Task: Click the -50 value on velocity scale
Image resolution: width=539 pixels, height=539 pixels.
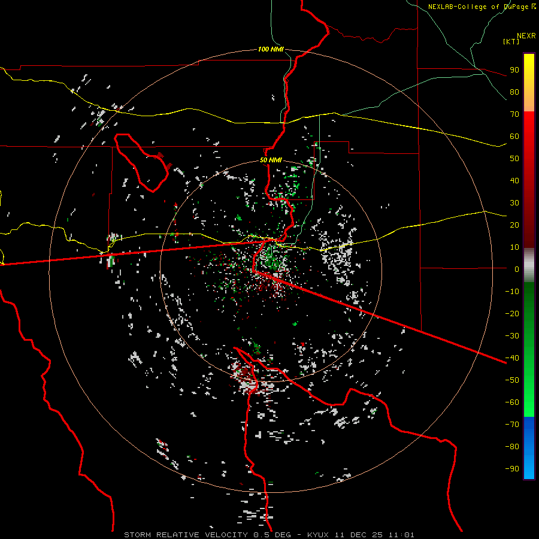Action: [512, 380]
